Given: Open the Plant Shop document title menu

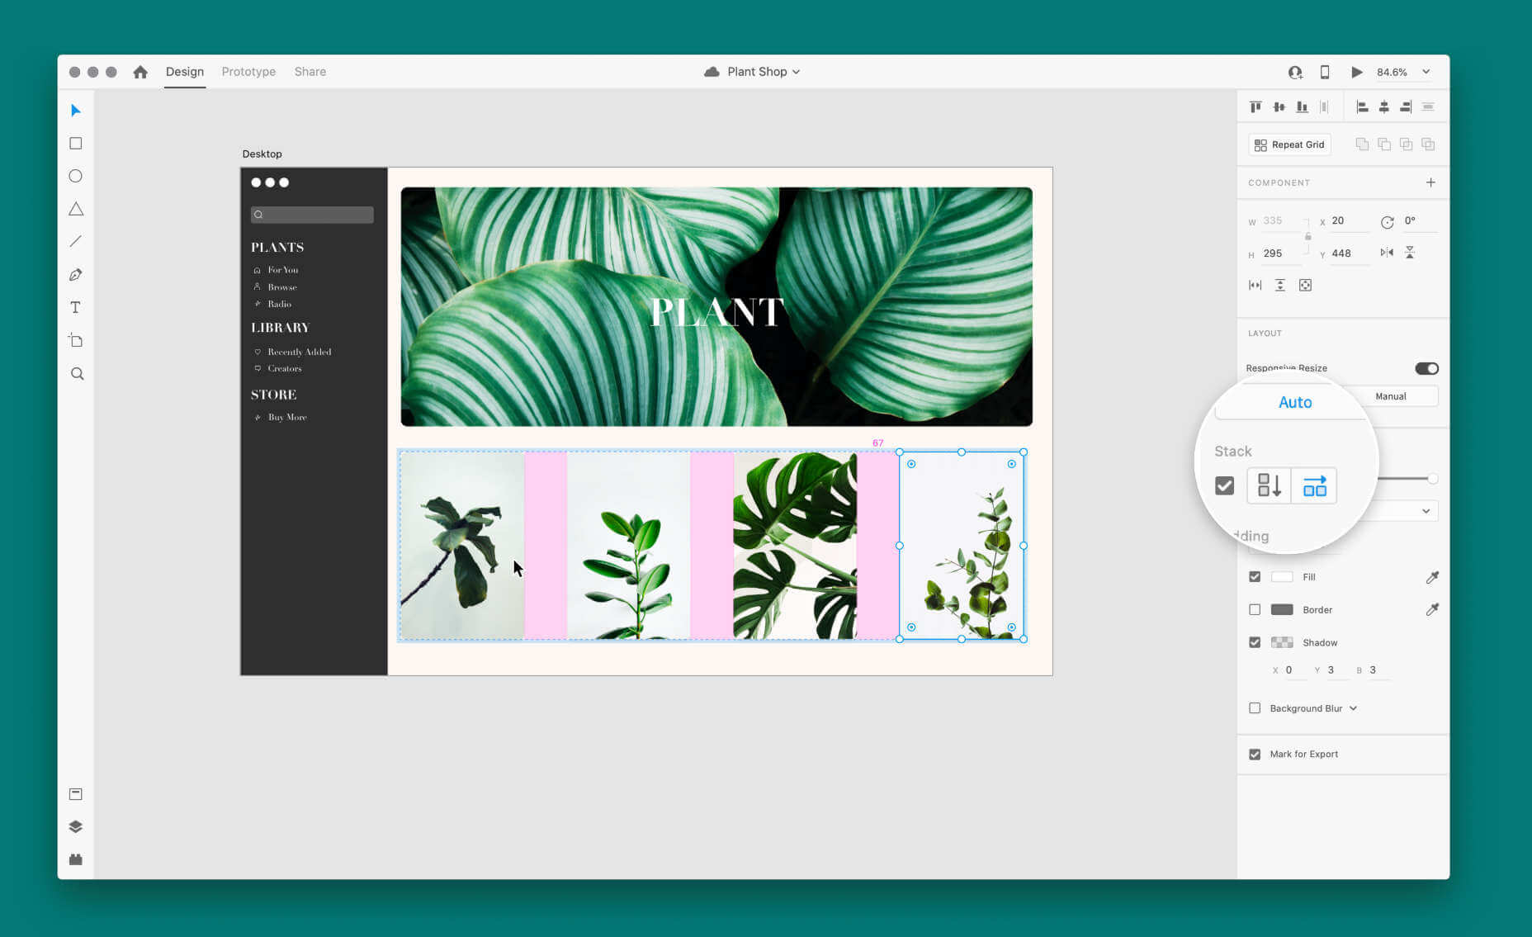Looking at the screenshot, I should 753,72.
